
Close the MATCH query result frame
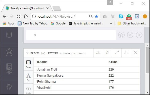135,52
